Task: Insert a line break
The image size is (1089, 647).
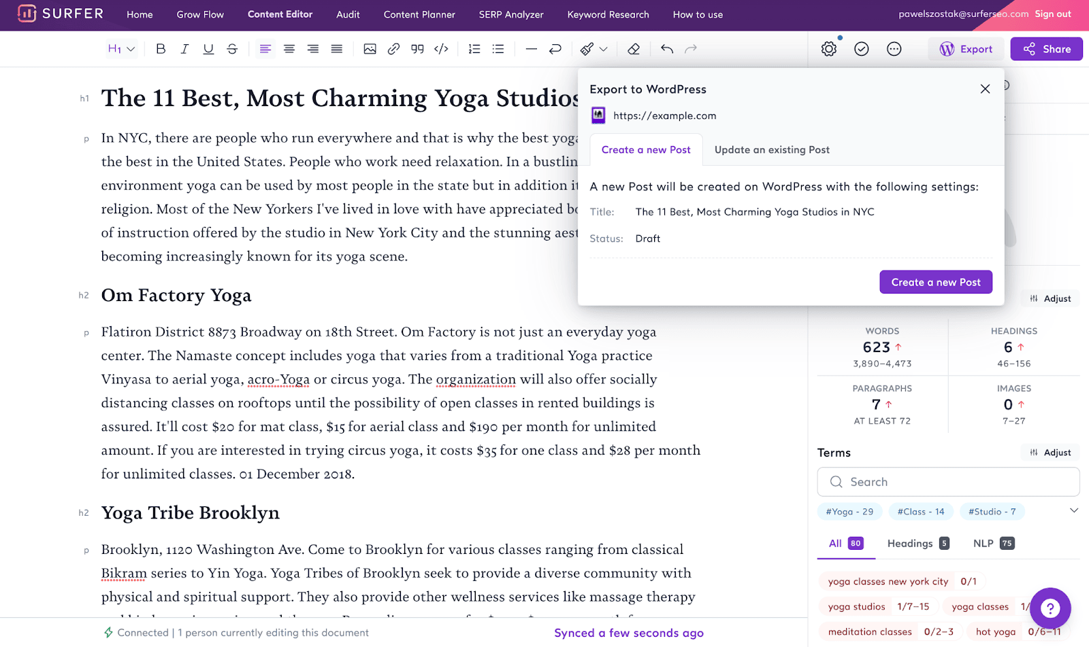Action: (x=555, y=49)
